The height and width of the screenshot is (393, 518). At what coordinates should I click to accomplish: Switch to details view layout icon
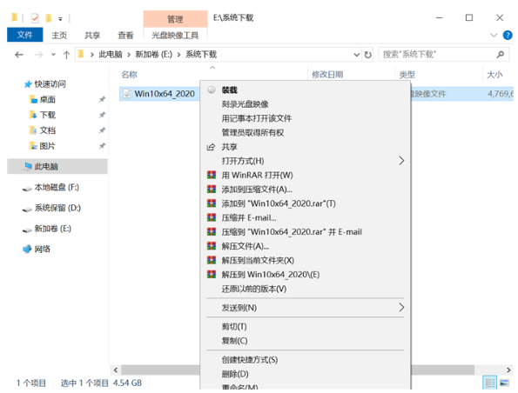click(490, 383)
